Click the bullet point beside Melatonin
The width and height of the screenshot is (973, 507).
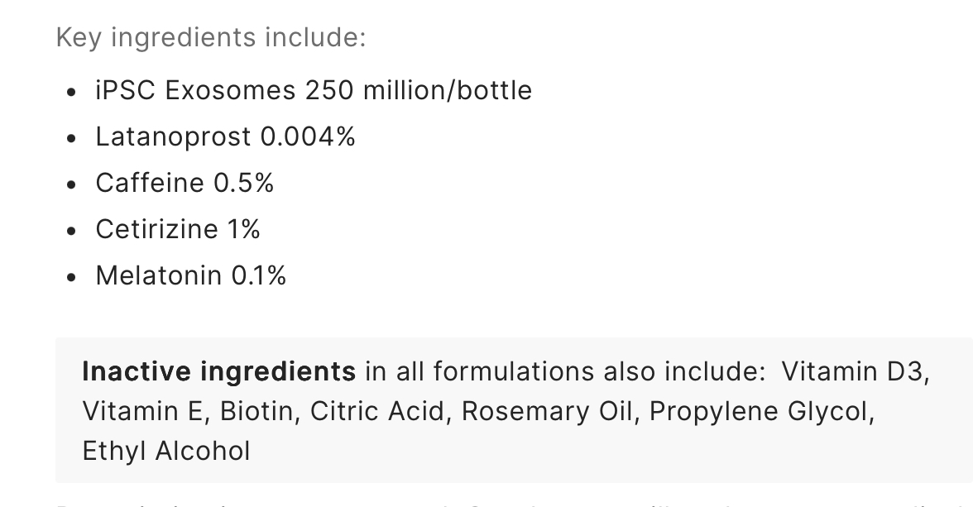pos(71,277)
